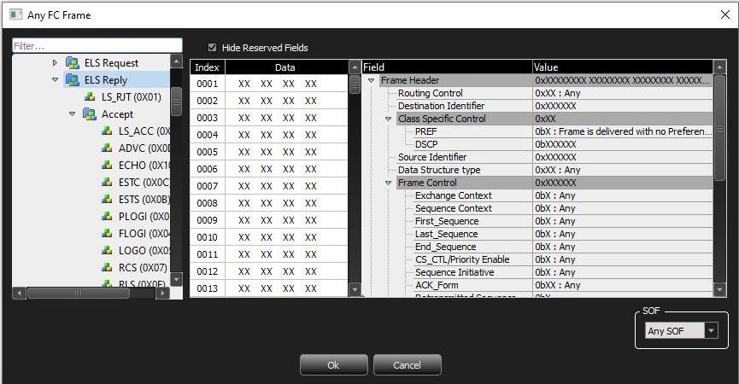This screenshot has width=739, height=384.
Task: Click the Accept folder icon
Action: (x=90, y=113)
